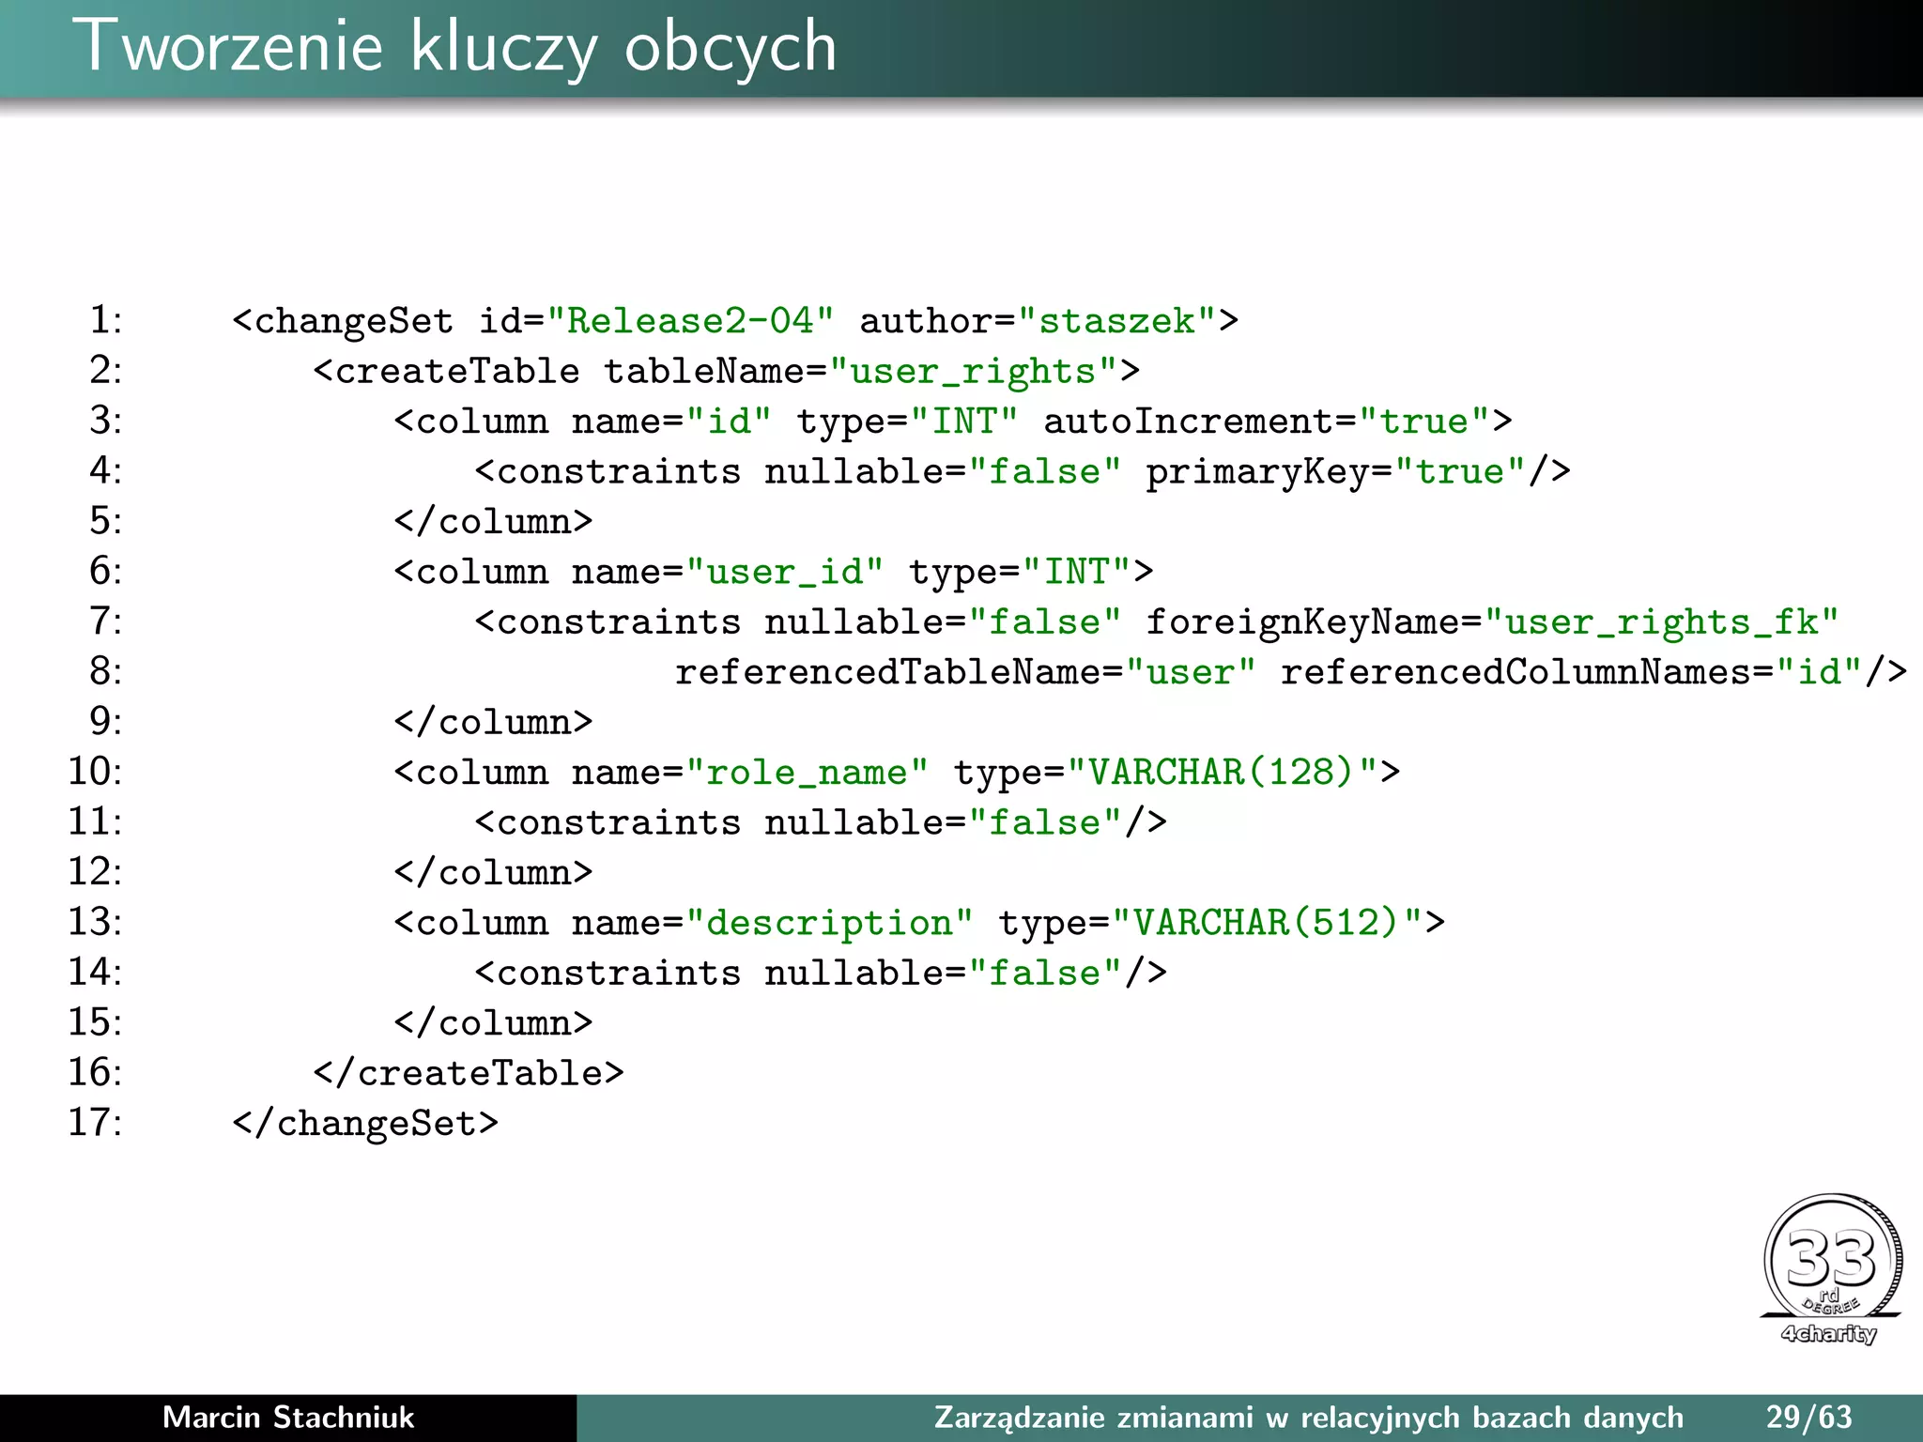Click line number '1:'
This screenshot has height=1442, width=1923.
coord(105,320)
